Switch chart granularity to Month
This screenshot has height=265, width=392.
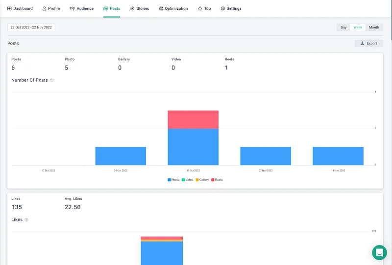coord(374,27)
